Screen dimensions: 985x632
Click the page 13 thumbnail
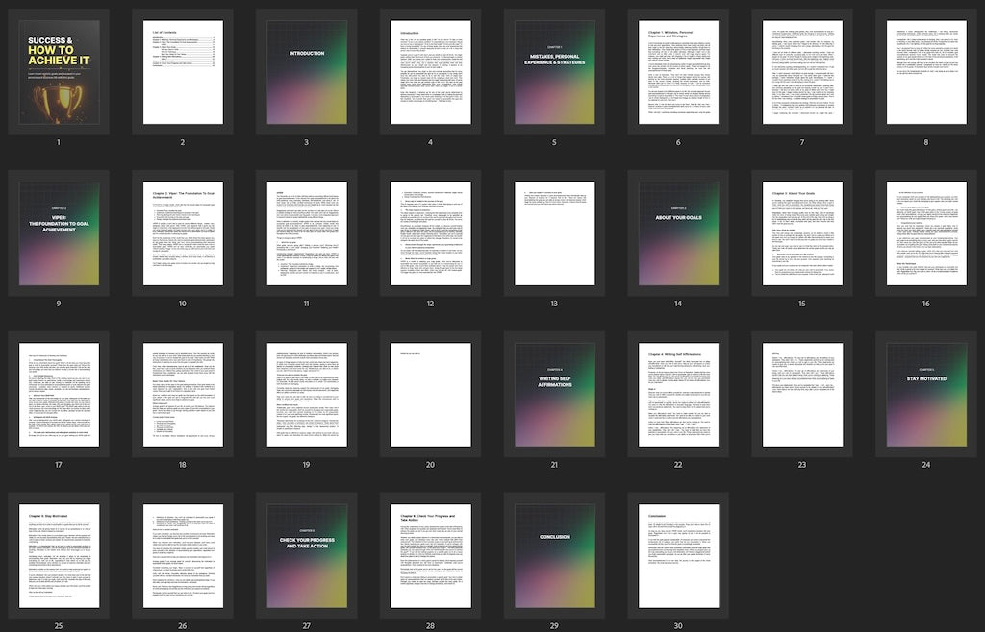pyautogui.click(x=554, y=233)
